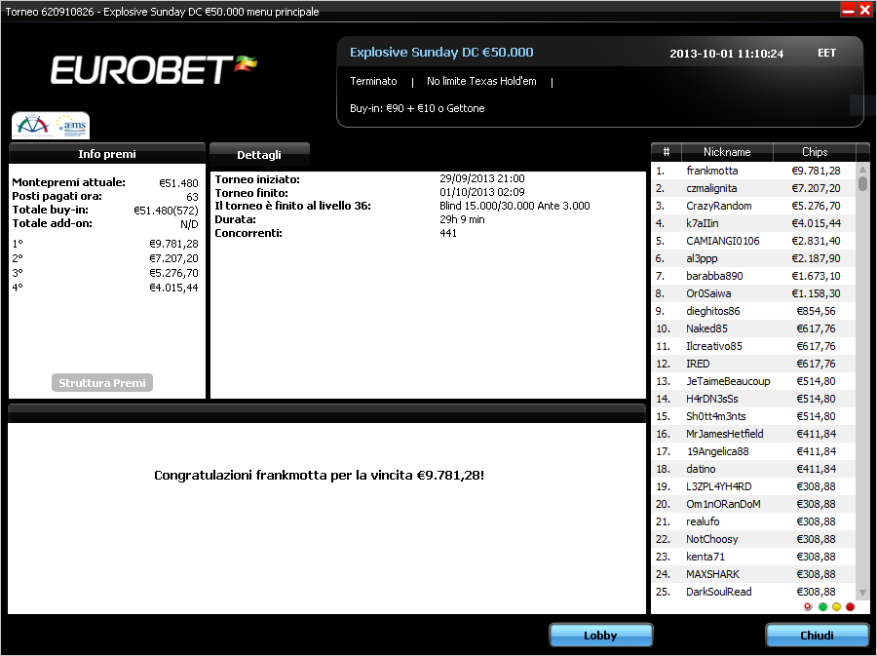Viewport: 877px width, 656px height.
Task: Click the Chiudi button
Action: coord(817,636)
